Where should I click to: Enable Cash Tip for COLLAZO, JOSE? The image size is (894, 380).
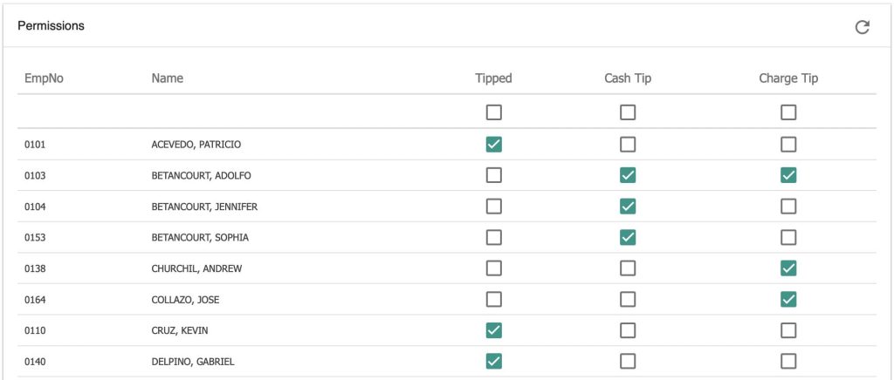point(628,299)
